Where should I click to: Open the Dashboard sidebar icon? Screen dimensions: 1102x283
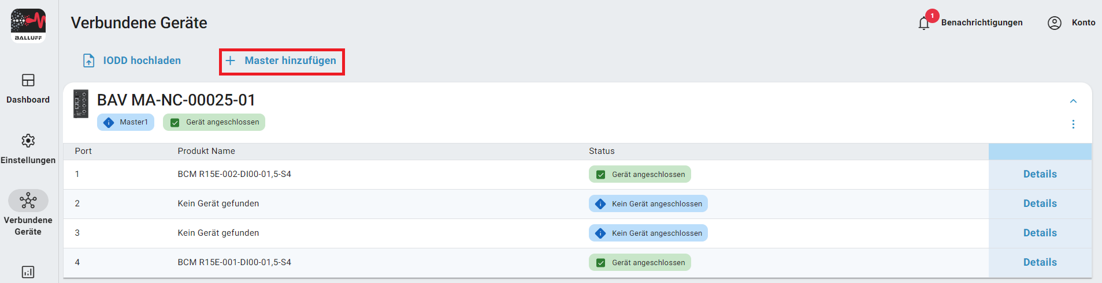[28, 80]
